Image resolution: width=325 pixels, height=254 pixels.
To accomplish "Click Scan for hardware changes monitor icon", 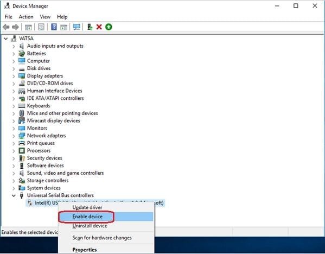I will (77, 27).
